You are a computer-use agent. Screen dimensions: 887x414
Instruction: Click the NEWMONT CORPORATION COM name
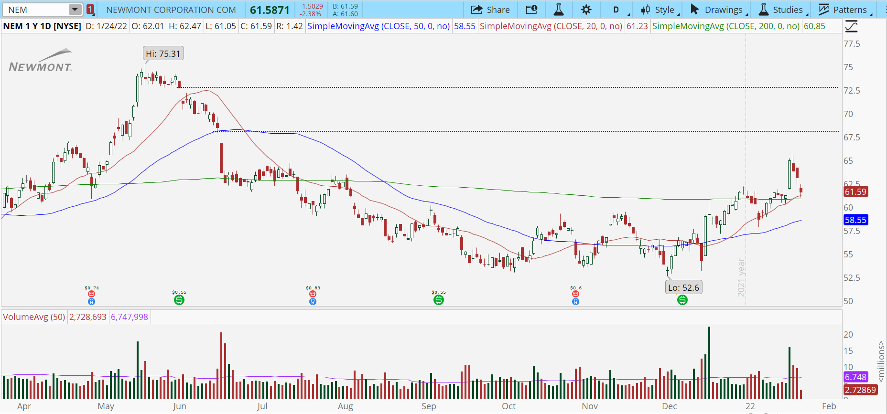171,10
